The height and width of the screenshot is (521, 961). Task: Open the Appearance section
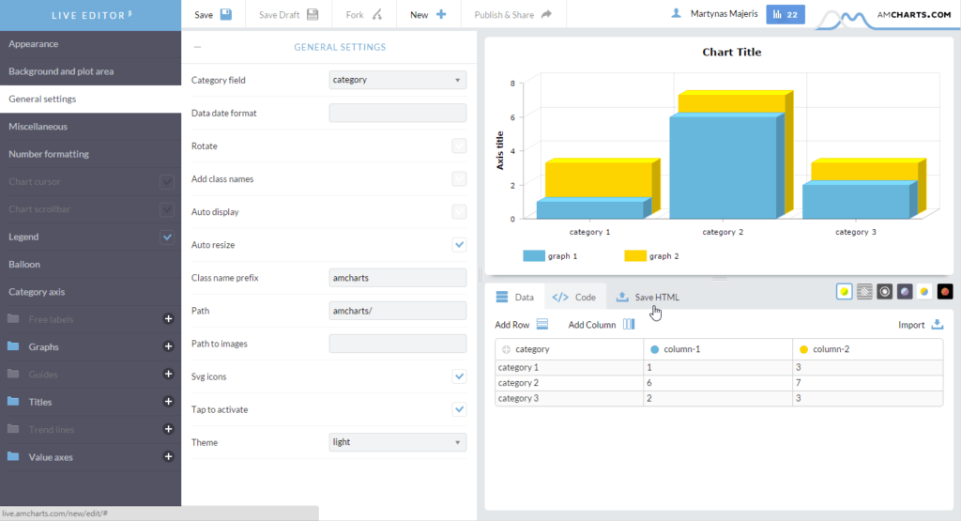91,44
